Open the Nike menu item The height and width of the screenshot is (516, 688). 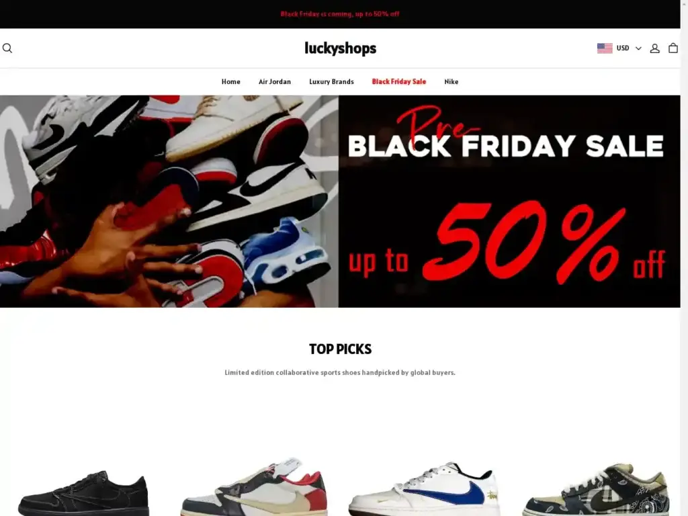coord(451,81)
